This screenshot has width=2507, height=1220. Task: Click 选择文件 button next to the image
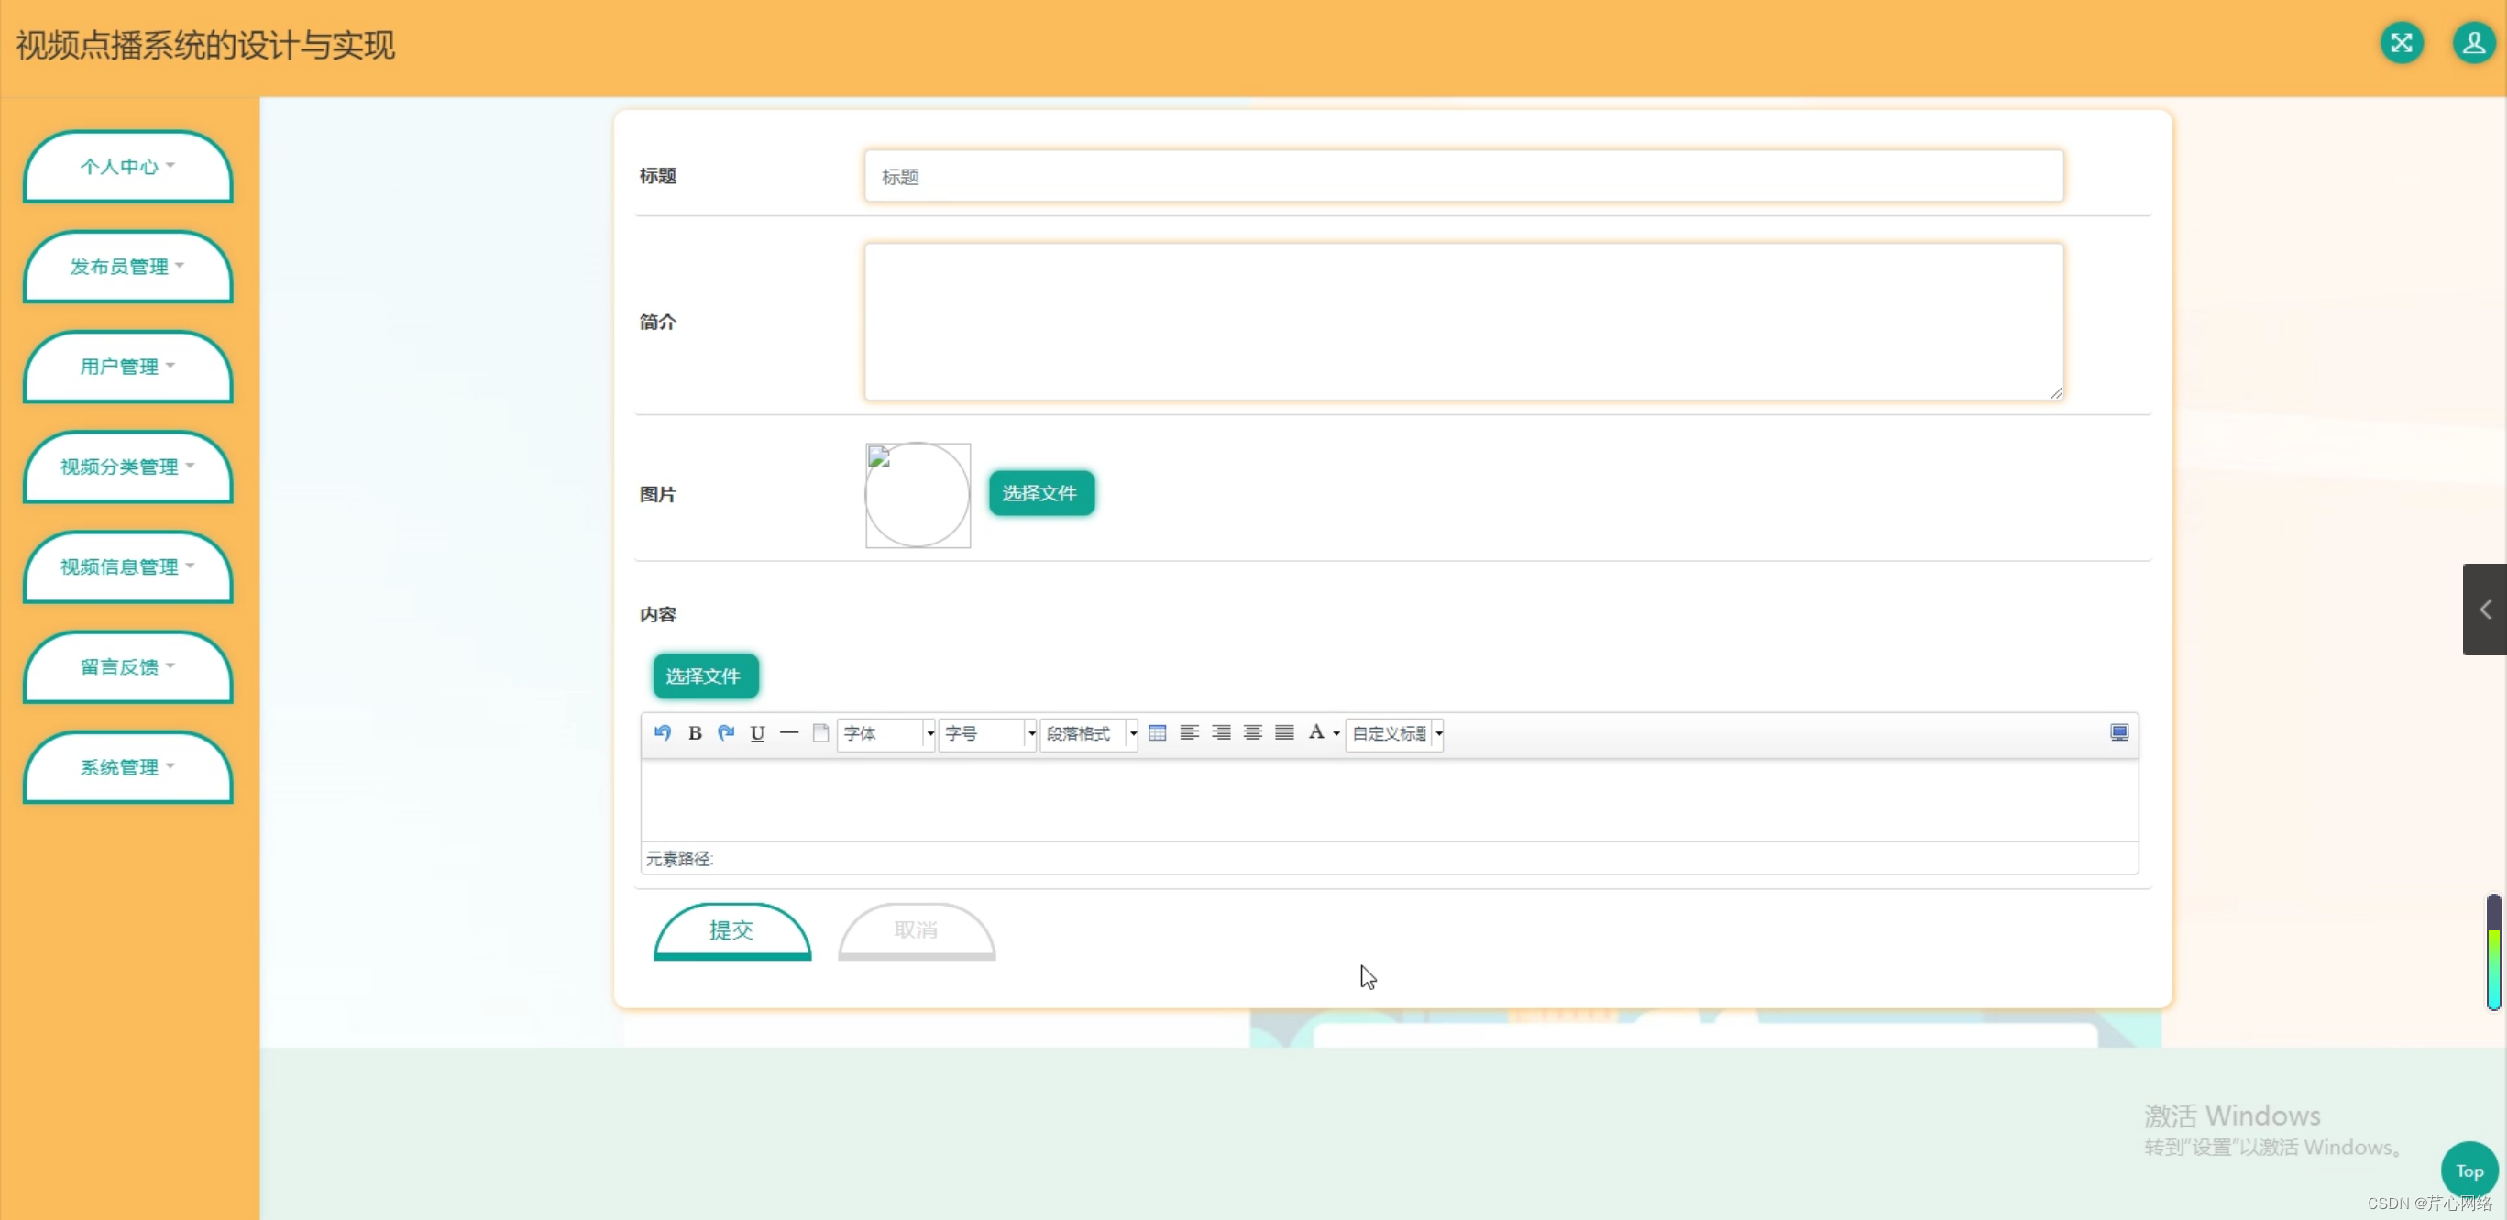[x=1040, y=493]
